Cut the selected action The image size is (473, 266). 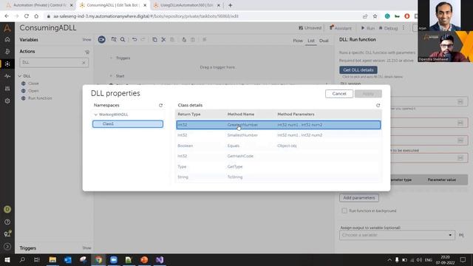pyautogui.click(x=163, y=39)
